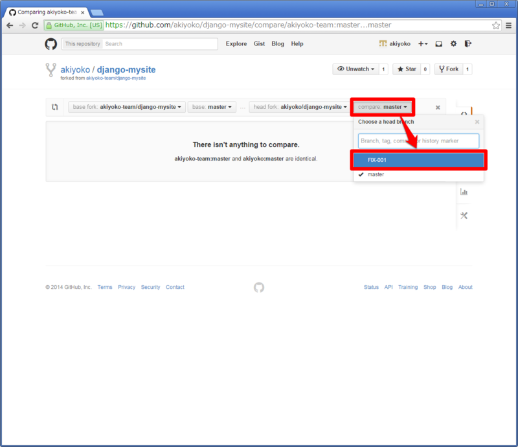Open the Unwatch dropdown button
Viewport: 518px width, 447px height.
(355, 69)
